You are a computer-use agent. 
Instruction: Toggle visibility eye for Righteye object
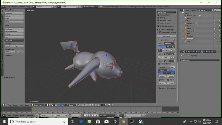215,39
